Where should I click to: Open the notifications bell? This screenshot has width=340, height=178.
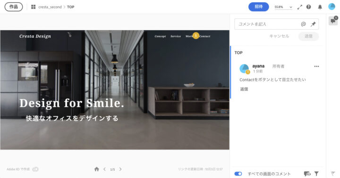(320, 7)
